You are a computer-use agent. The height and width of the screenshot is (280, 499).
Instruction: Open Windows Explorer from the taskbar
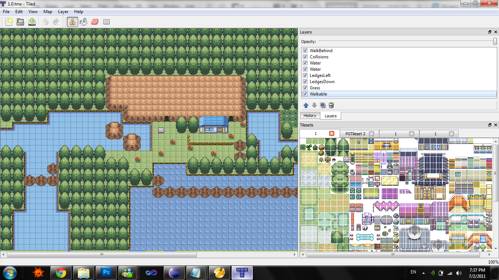click(84, 272)
